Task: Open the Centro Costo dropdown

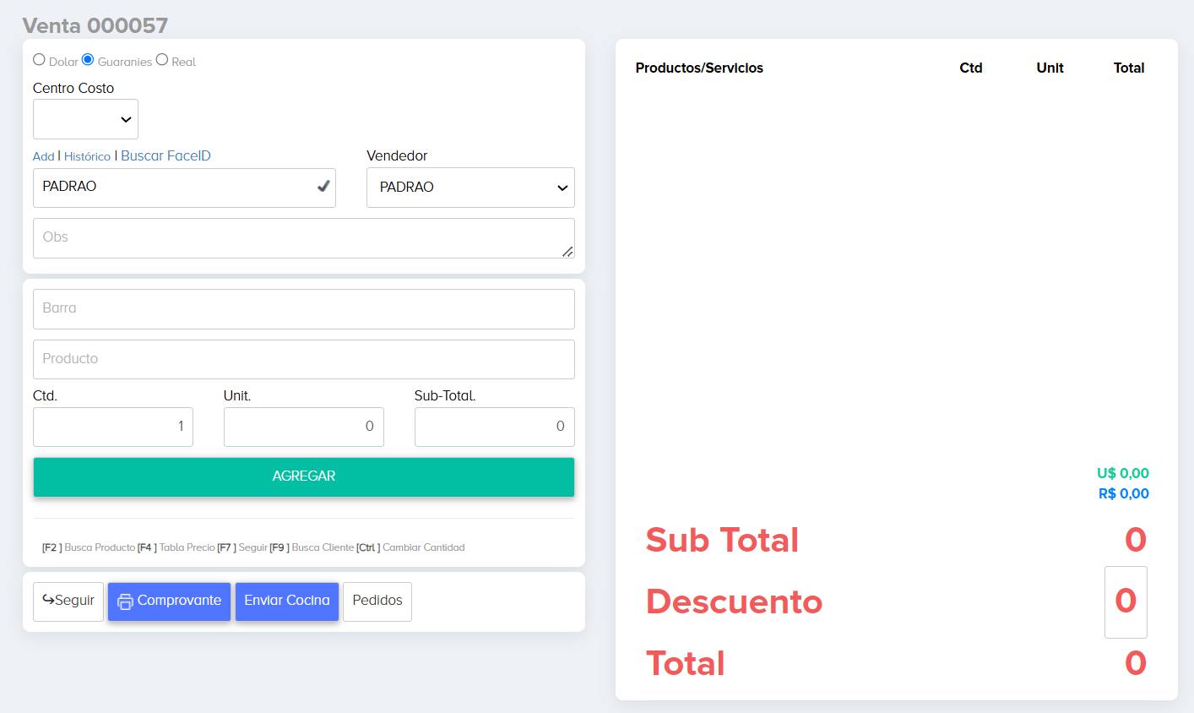Action: click(85, 119)
